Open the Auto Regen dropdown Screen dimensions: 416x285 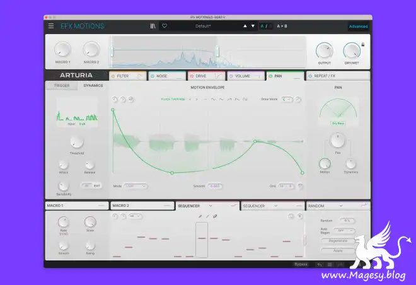pos(346,231)
